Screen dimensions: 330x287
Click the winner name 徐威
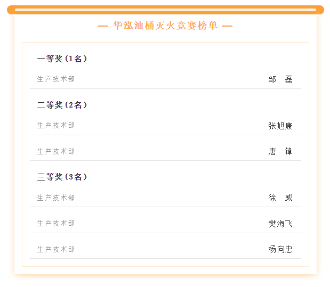coord(280,198)
